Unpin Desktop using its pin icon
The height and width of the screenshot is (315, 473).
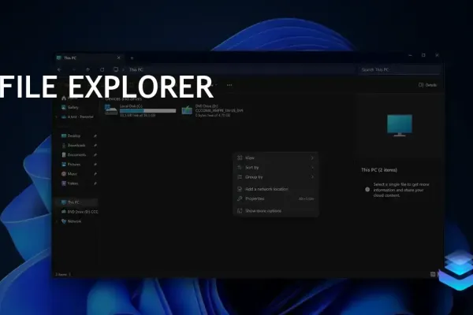click(95, 136)
